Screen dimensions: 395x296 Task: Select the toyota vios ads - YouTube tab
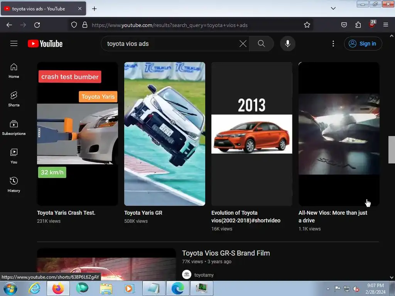43,8
